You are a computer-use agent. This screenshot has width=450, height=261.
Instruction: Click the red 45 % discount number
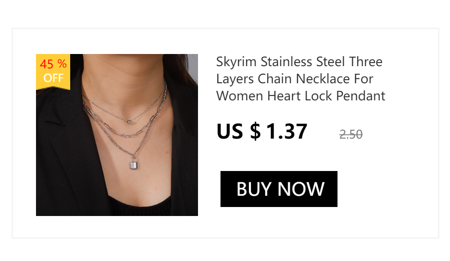53,64
